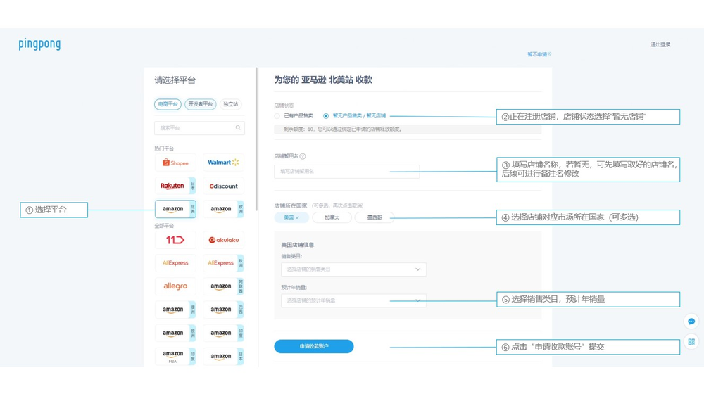
Task: Toggle the 加拿大 country option
Action: (x=332, y=218)
